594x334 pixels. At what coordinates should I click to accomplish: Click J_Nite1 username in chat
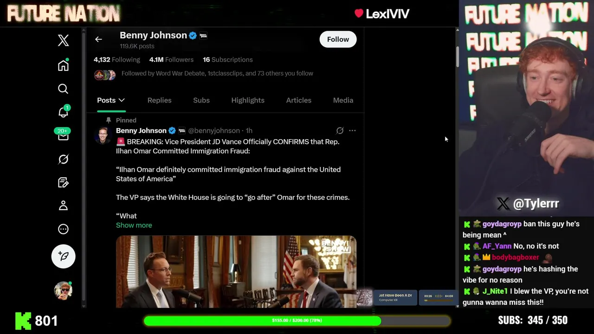(x=495, y=291)
